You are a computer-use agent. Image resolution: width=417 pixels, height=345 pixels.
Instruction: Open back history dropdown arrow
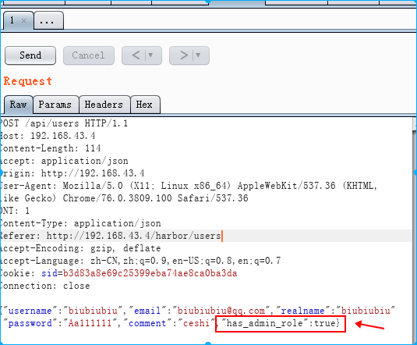click(x=150, y=55)
